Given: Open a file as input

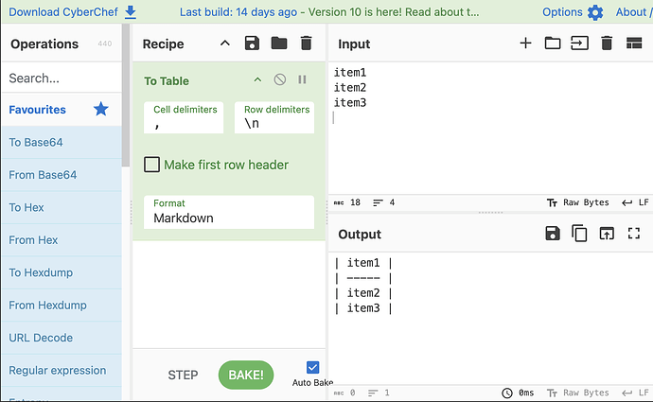Looking at the screenshot, I should pyautogui.click(x=580, y=43).
